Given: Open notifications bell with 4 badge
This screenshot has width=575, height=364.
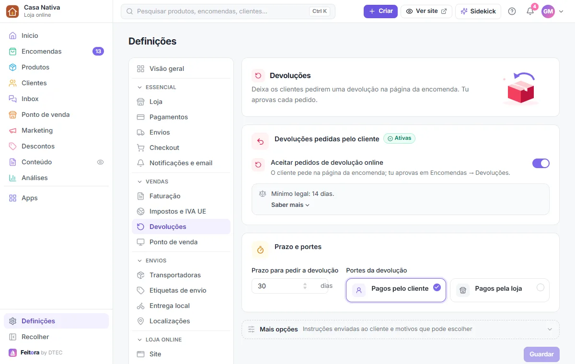Looking at the screenshot, I should point(530,11).
